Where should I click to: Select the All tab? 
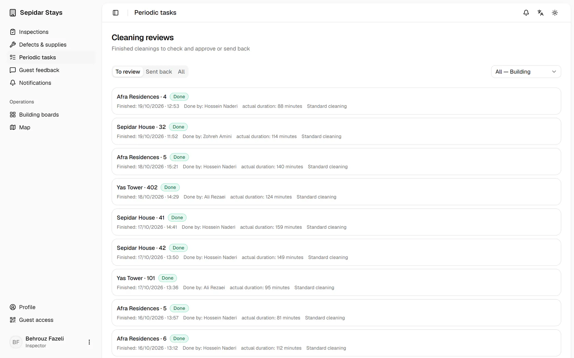pos(181,72)
